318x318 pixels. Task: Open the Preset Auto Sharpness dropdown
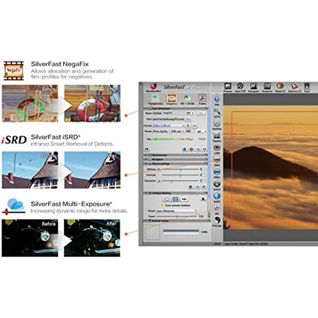click(x=176, y=211)
